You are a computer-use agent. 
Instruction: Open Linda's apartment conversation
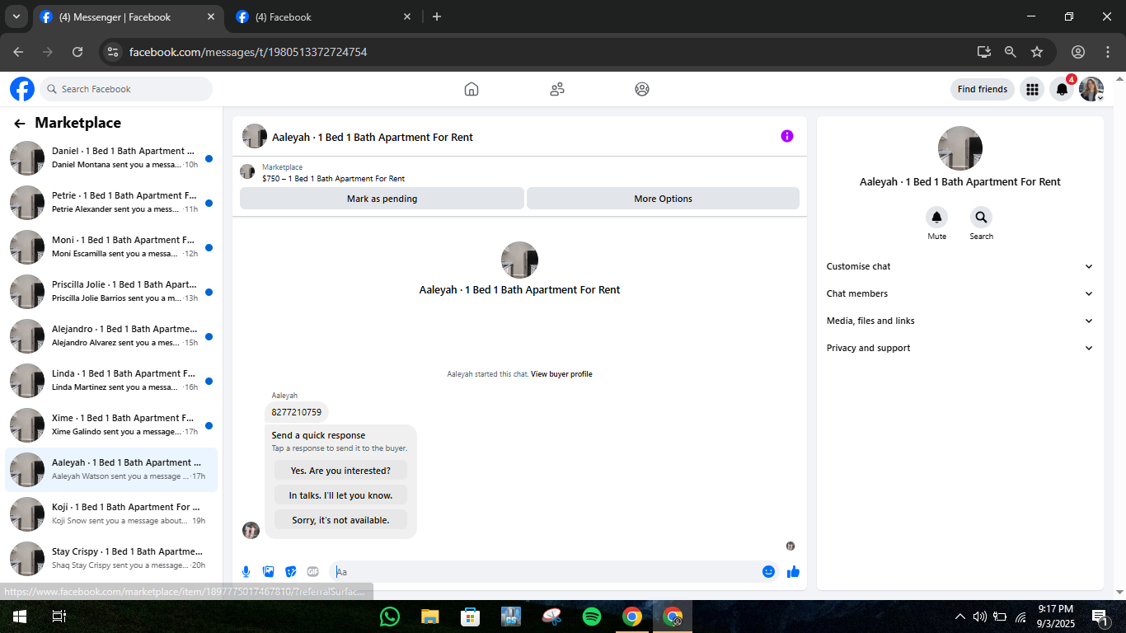[111, 380]
